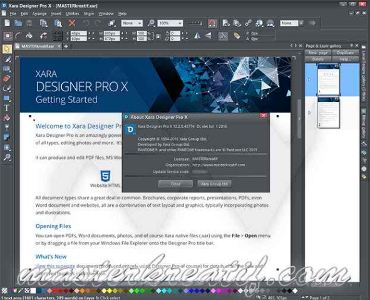Click the Names tag icon in InfoBar
370x300 pixels.
237,36
